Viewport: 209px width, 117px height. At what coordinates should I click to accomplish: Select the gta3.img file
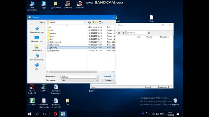[81, 48]
